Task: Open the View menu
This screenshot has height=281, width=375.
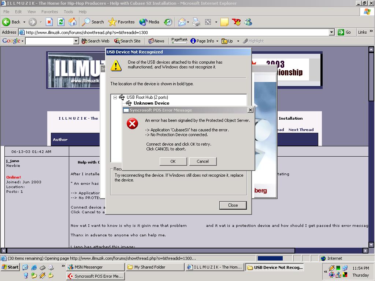Action: [31, 12]
